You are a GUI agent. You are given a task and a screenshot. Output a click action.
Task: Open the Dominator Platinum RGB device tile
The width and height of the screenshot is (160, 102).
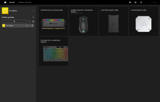click(x=53, y=21)
